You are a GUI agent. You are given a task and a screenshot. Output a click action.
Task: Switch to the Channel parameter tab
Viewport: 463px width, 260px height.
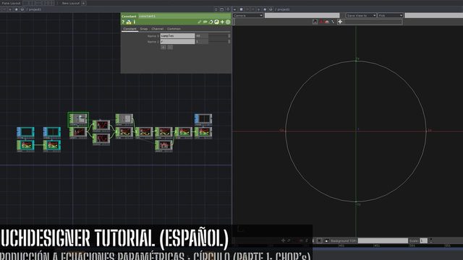pos(157,29)
